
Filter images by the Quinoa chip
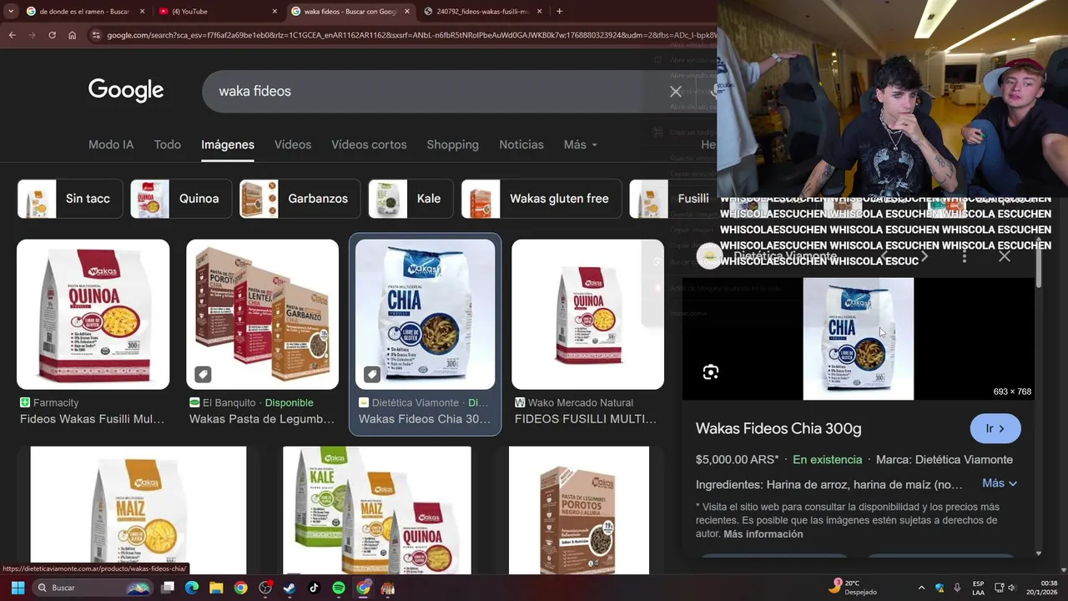pyautogui.click(x=181, y=199)
